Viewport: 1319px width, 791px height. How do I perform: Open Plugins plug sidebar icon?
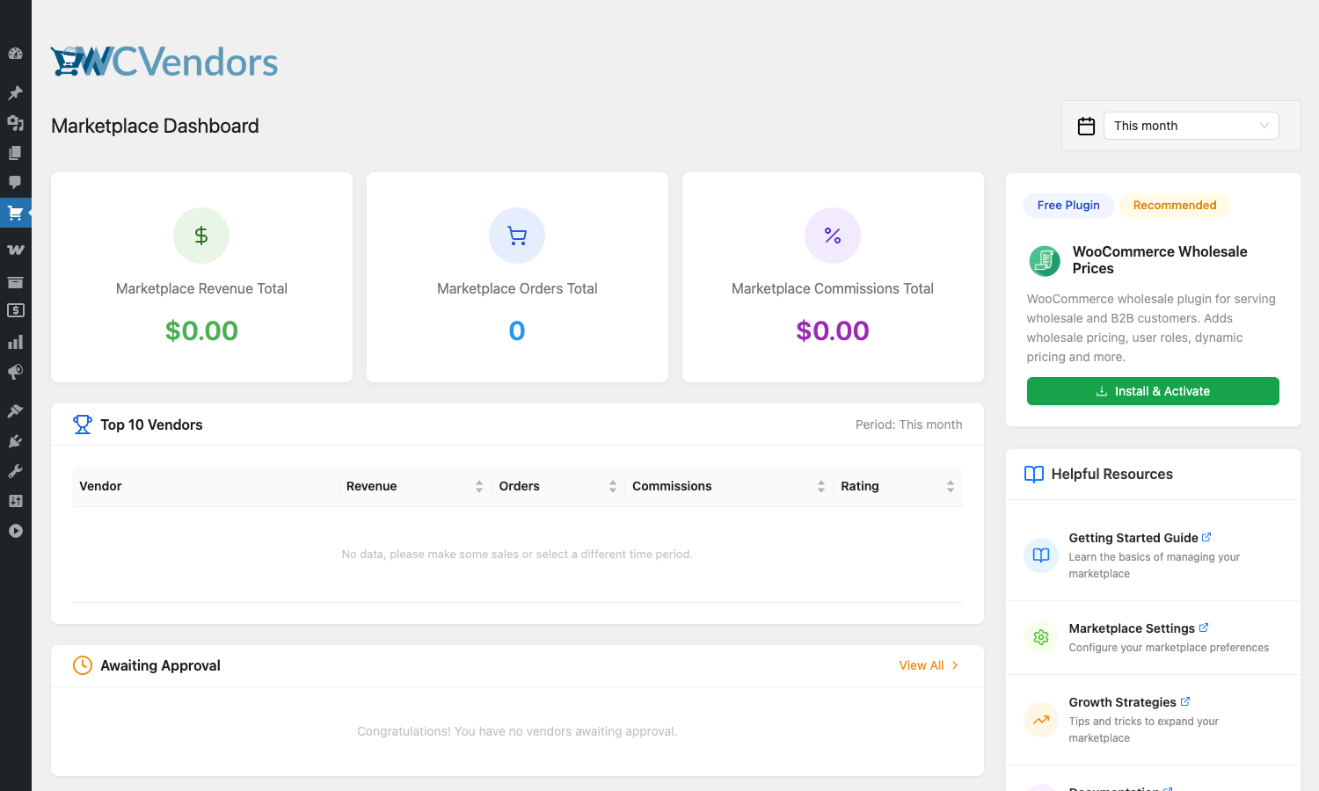pyautogui.click(x=15, y=441)
